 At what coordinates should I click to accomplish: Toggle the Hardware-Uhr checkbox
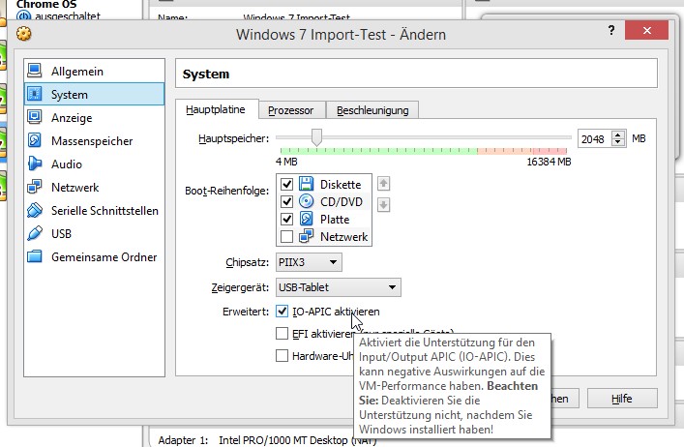tap(282, 355)
